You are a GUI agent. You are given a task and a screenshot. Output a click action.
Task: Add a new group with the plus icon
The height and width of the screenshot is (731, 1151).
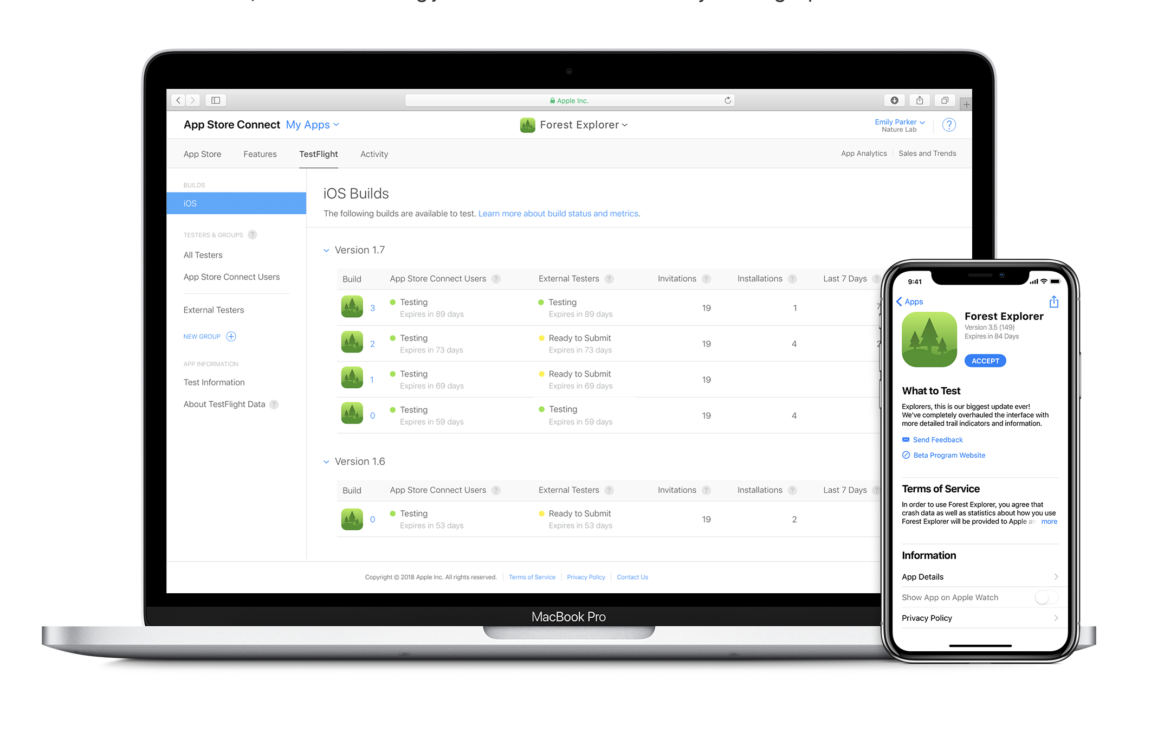point(231,336)
